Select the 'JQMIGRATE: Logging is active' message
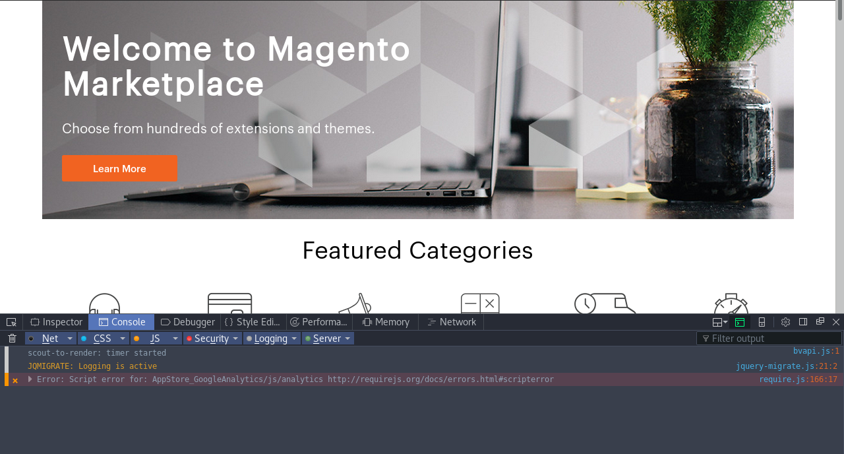This screenshot has width=844, height=454. pyautogui.click(x=92, y=366)
